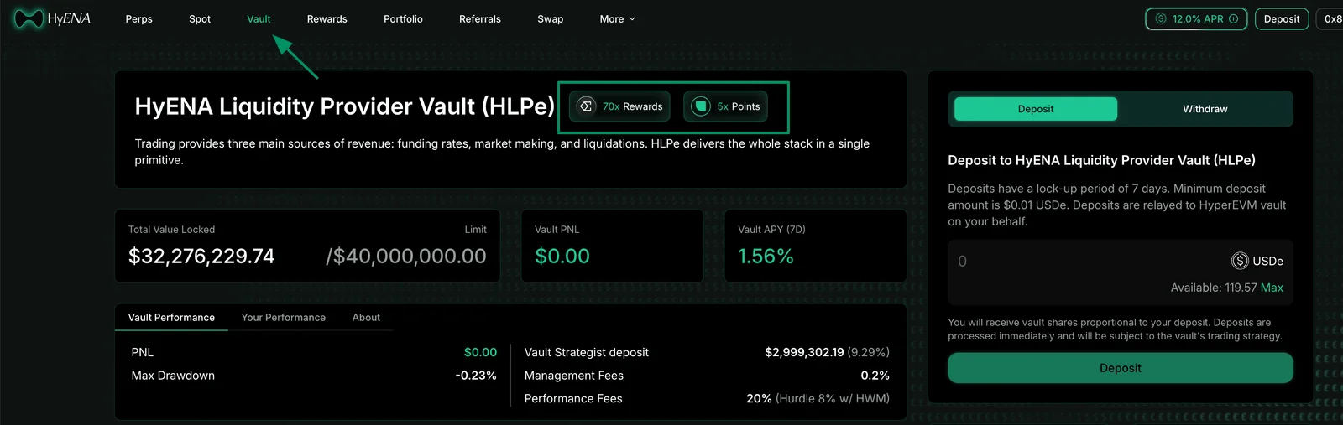Open the Perps page
Viewport: 1343px width, 425px height.
tap(139, 19)
